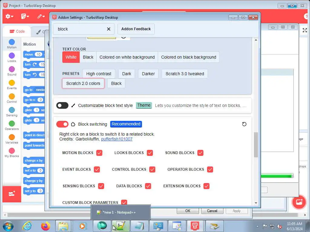Apply the Scratch 2.0 colors preset
This screenshot has width=310, height=232.
(83, 83)
